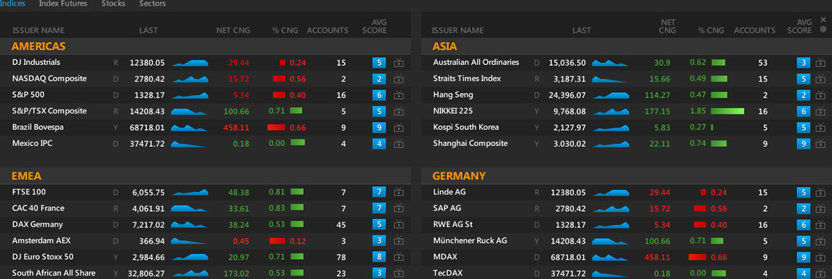Open the settings gear icon in the header
832x279 pixels.
click(824, 30)
